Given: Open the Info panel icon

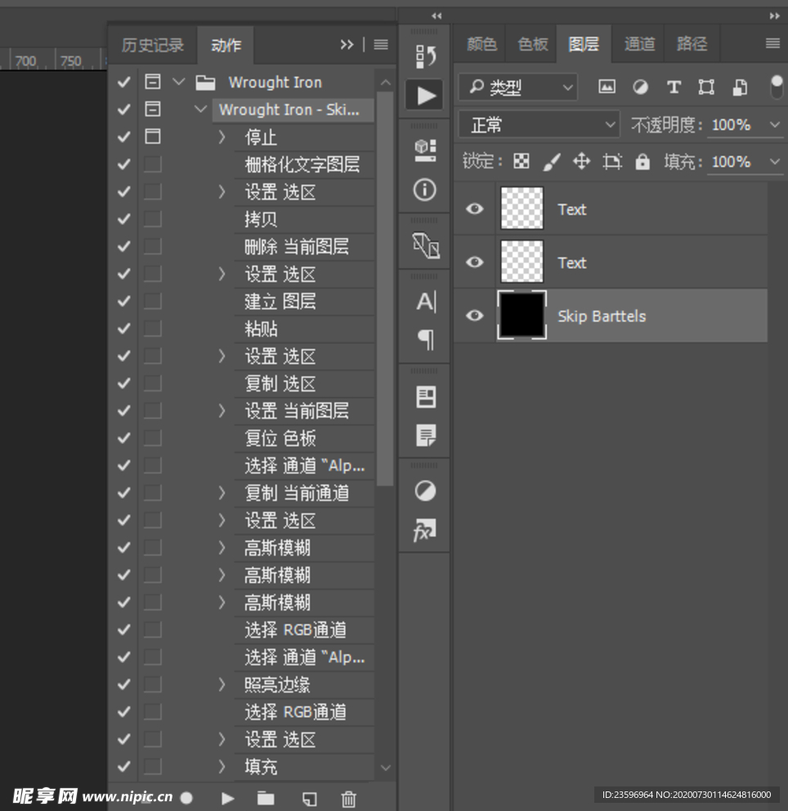Looking at the screenshot, I should tap(424, 189).
